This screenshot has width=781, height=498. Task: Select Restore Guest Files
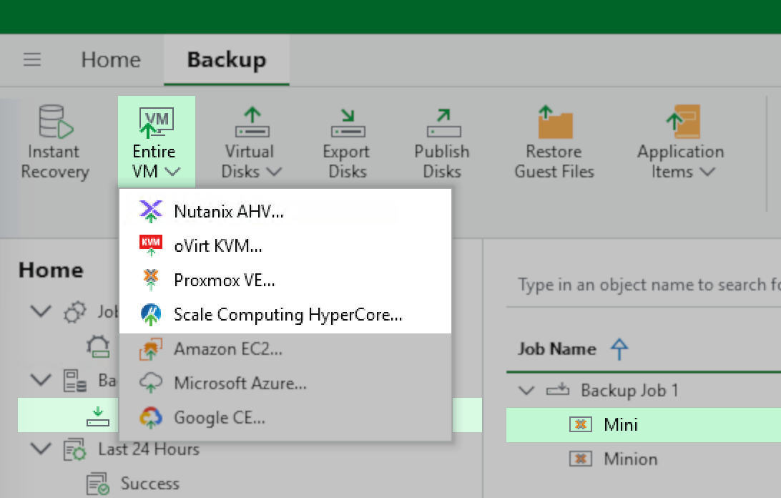coord(554,122)
